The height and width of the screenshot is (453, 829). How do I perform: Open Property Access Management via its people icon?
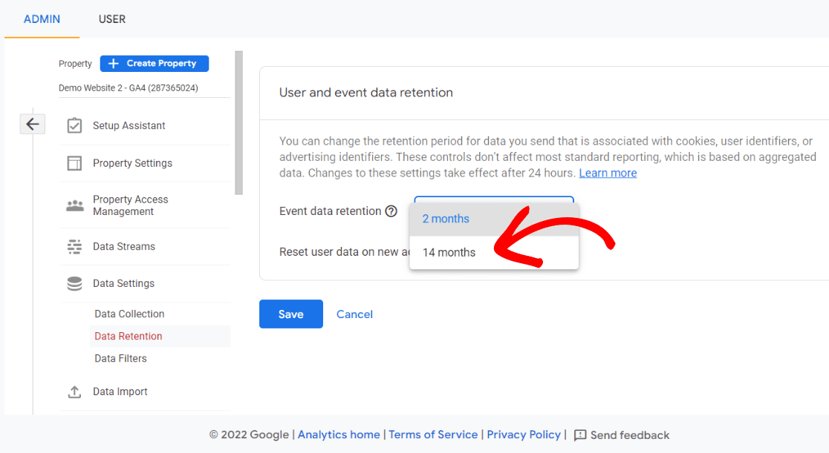[74, 205]
